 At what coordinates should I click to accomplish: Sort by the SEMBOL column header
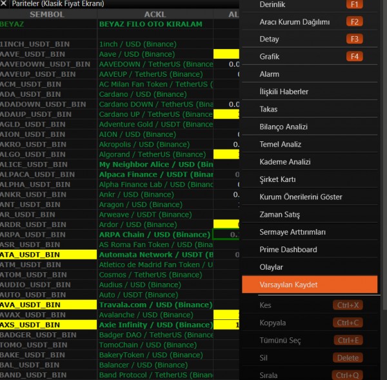[47, 14]
